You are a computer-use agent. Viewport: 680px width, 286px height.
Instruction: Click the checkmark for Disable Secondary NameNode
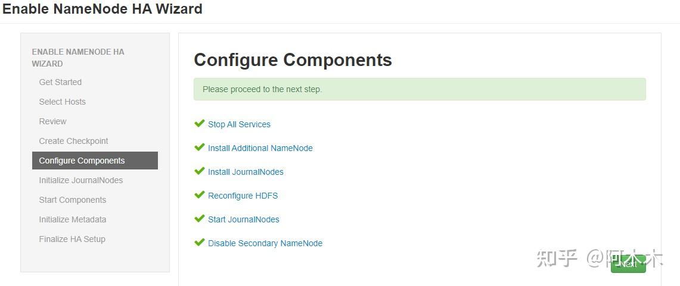coord(200,243)
